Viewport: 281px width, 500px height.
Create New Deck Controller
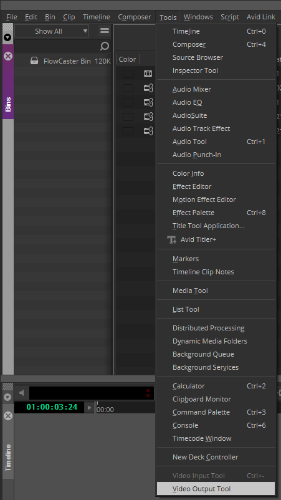click(x=216, y=457)
